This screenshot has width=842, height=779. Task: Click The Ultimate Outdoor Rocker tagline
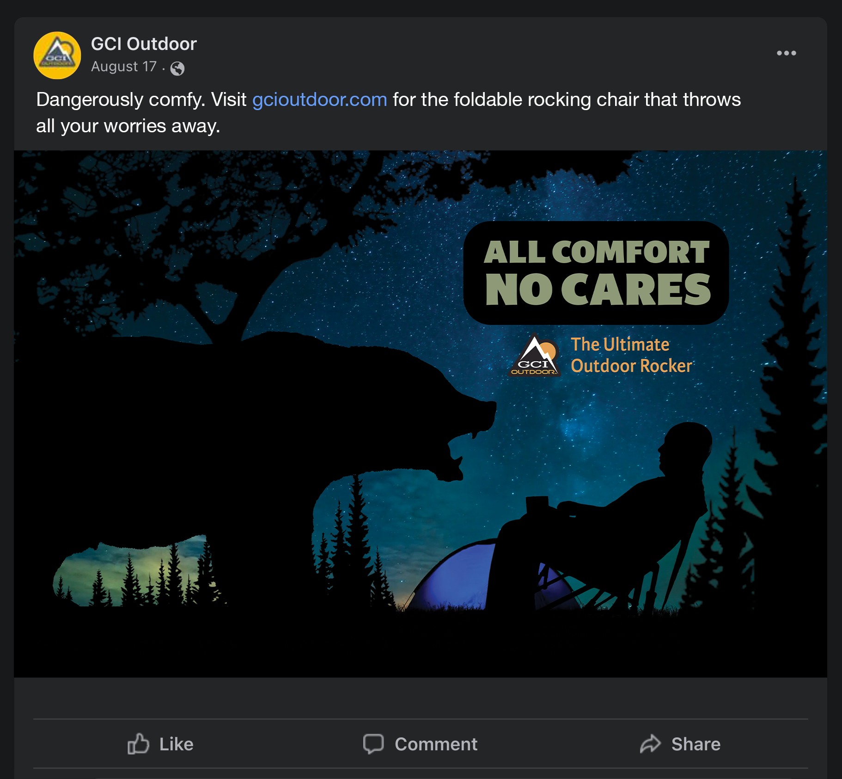pyautogui.click(x=630, y=355)
